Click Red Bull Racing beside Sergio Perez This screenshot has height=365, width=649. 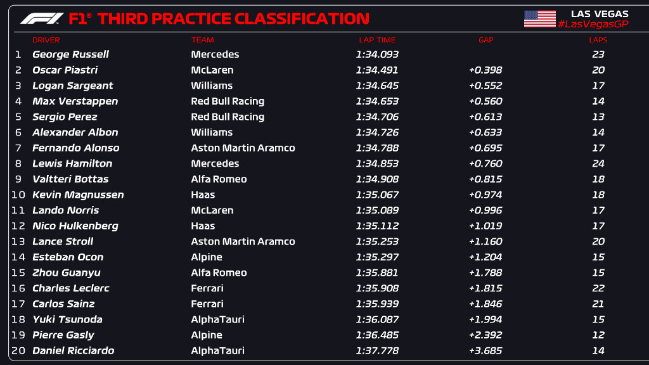coord(228,117)
